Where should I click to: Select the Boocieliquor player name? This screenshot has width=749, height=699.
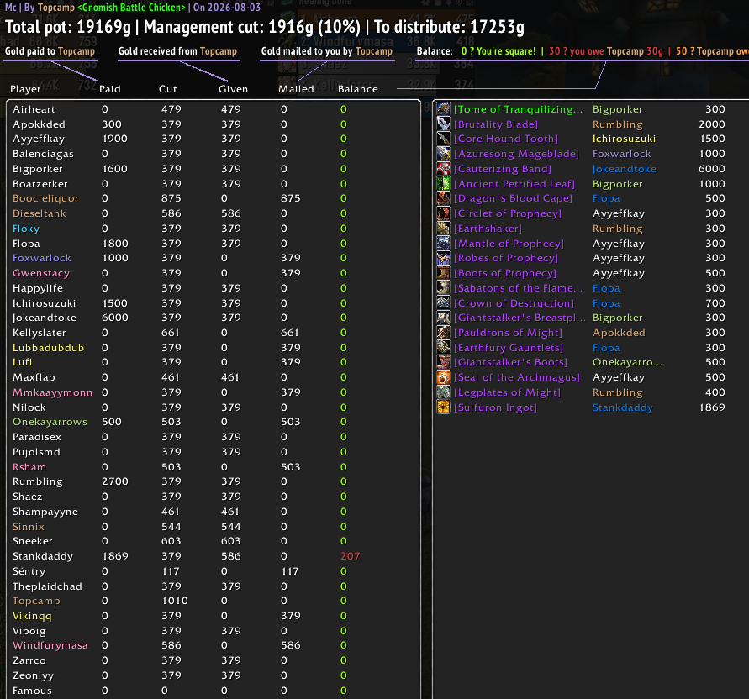[45, 198]
